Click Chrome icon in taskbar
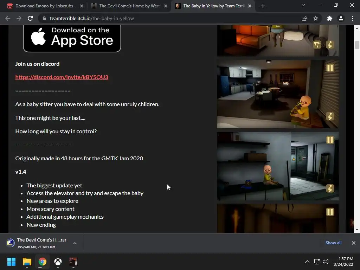Screen dimensions: 360x270 [x=43, y=262]
